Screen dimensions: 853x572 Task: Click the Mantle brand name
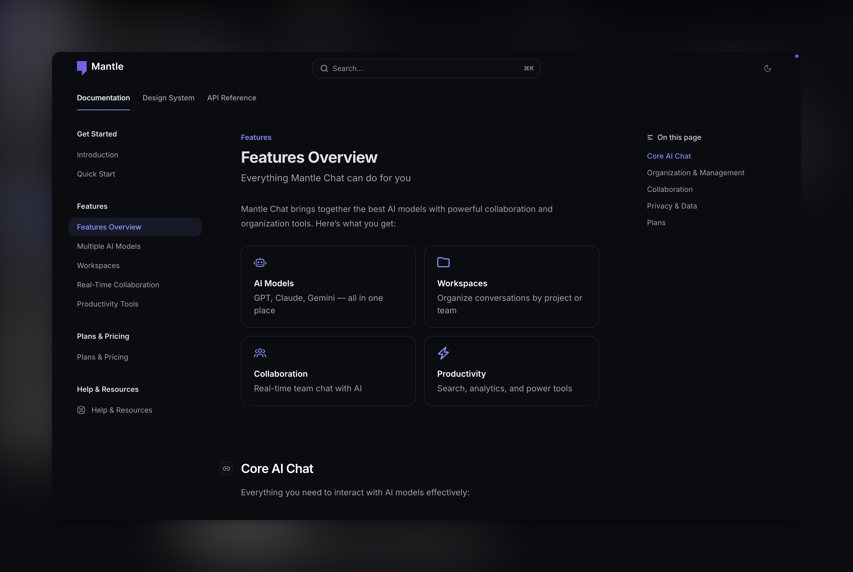click(107, 66)
